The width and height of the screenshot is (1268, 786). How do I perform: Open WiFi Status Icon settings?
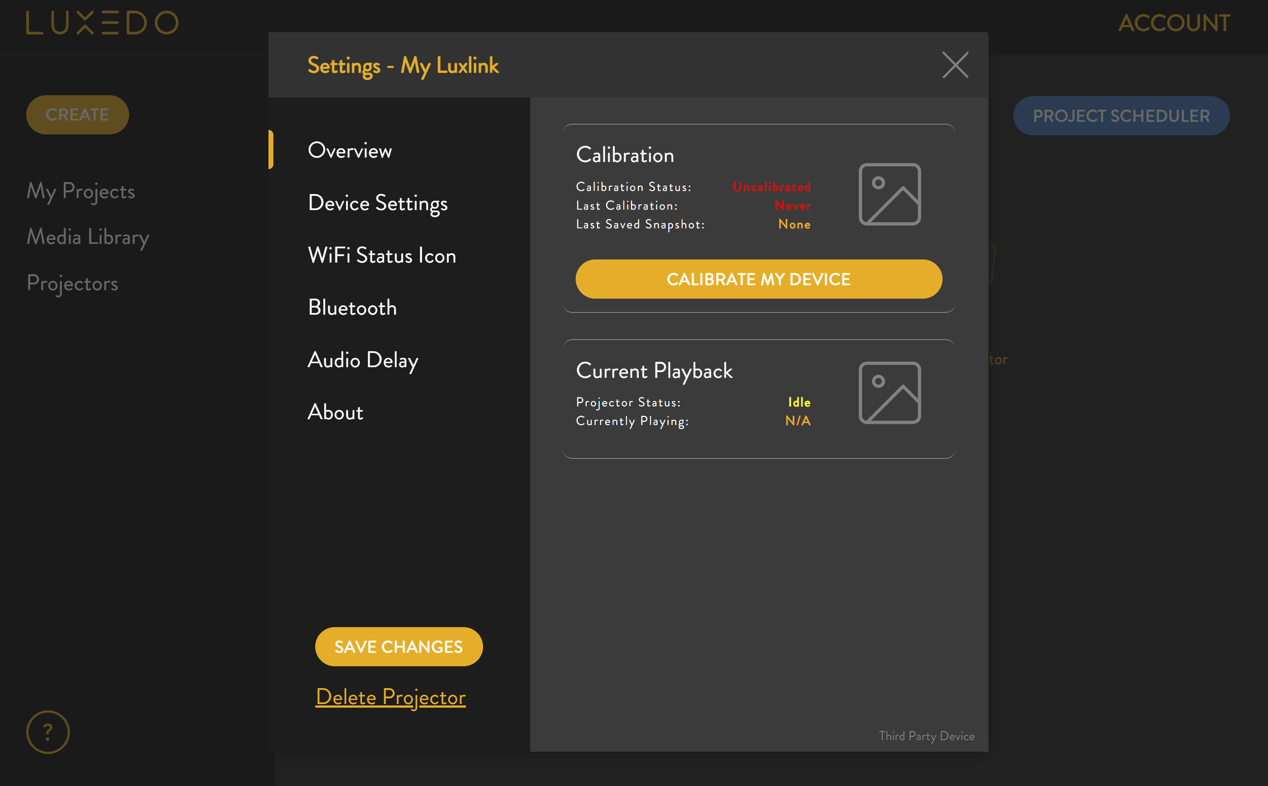(x=382, y=256)
